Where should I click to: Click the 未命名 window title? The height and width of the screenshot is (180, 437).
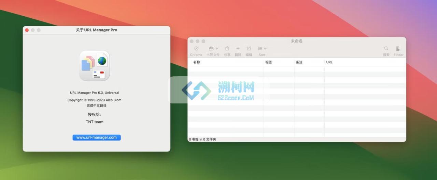[297, 41]
